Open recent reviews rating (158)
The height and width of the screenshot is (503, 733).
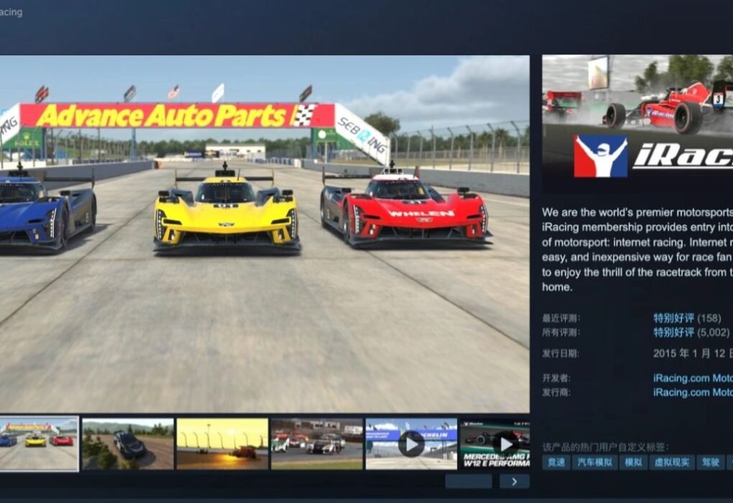coord(687,318)
